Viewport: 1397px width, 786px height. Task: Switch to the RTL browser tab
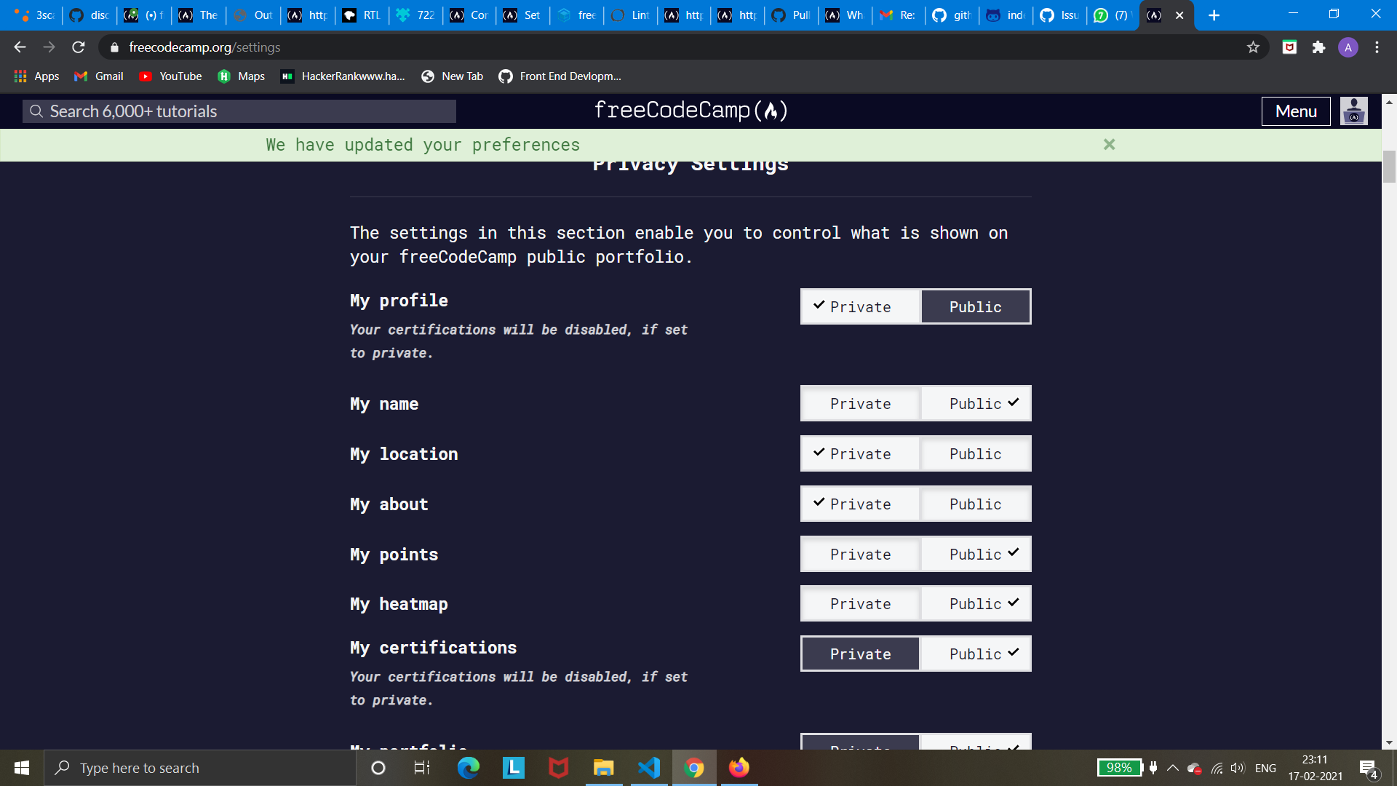pos(362,15)
